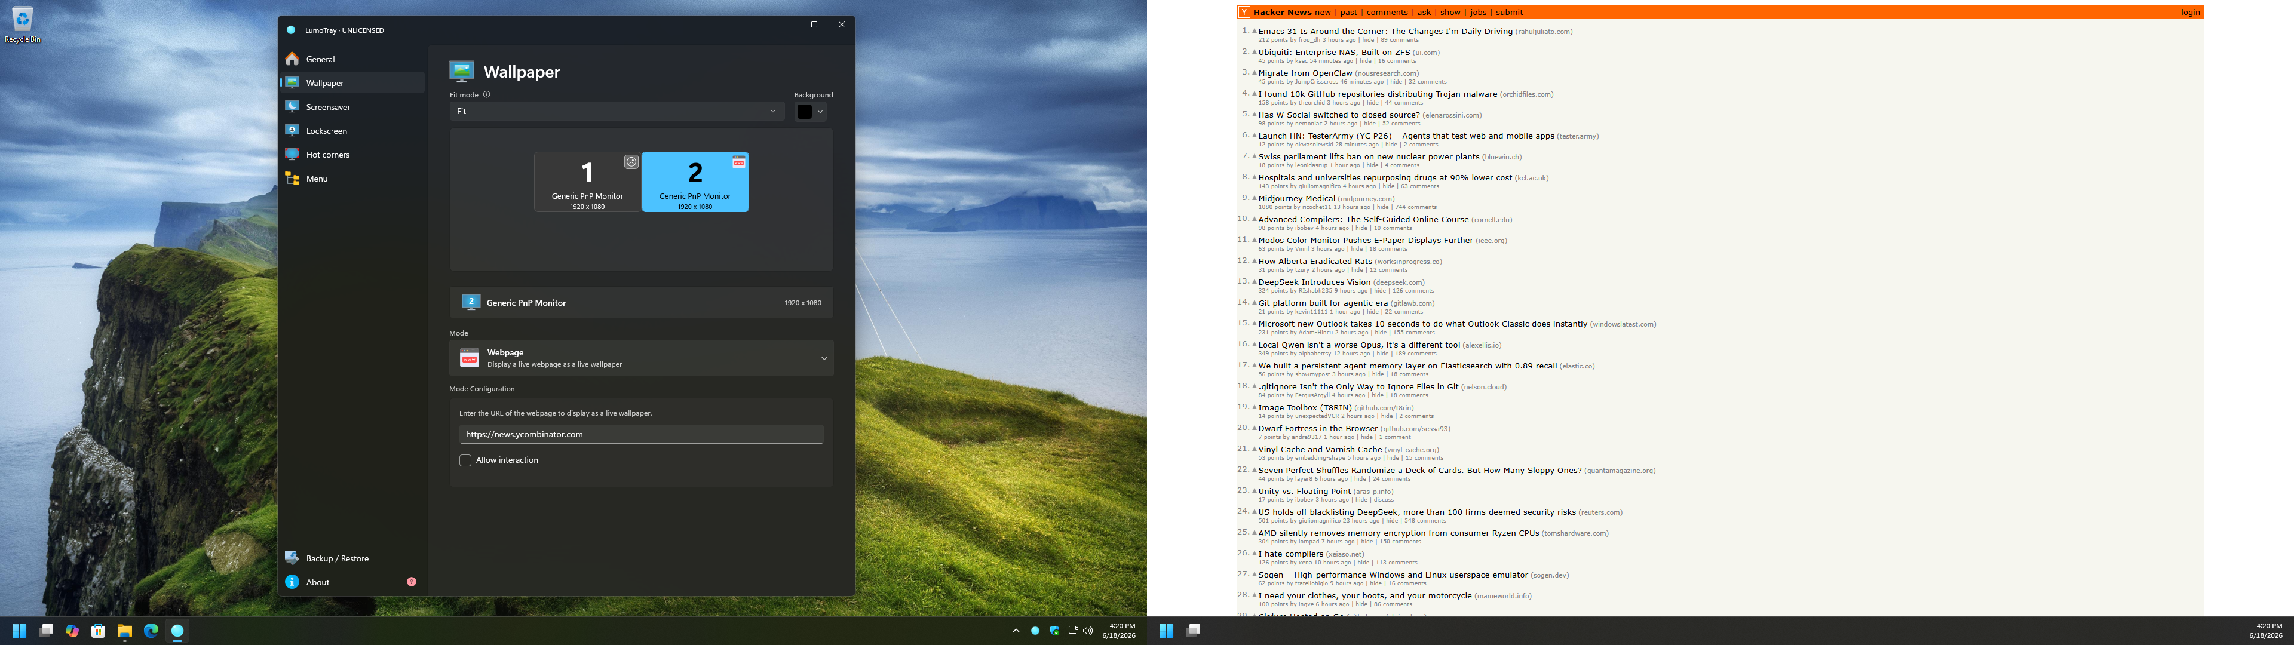Open 'Unity vs. Floating Point' story

1305,492
